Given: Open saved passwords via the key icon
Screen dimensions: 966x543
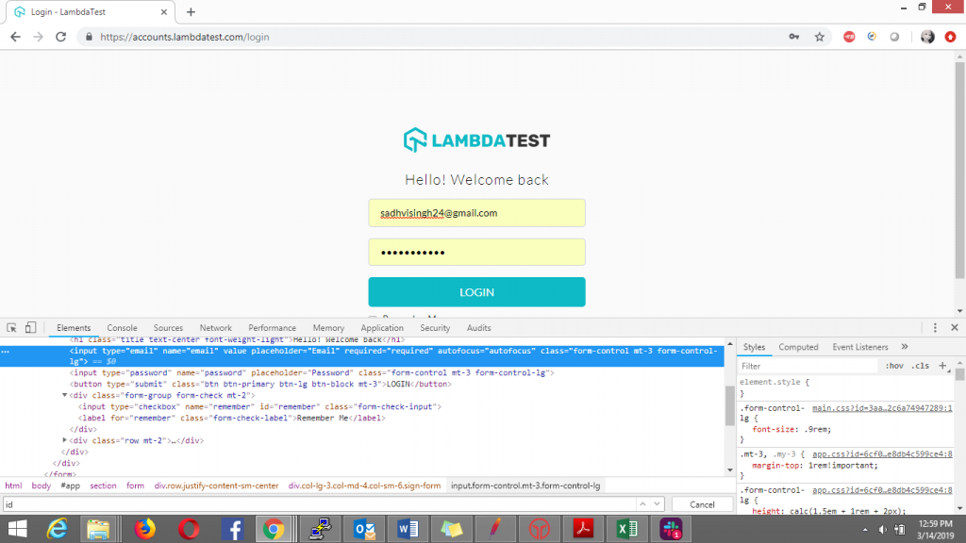Looking at the screenshot, I should [795, 37].
